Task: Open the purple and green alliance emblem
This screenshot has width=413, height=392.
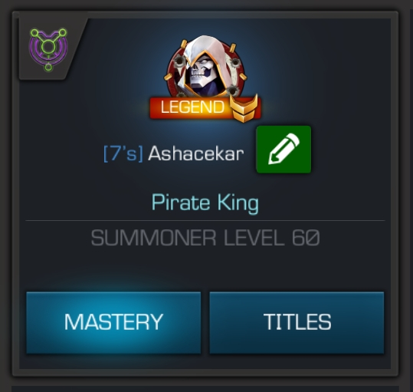Action: point(48,49)
